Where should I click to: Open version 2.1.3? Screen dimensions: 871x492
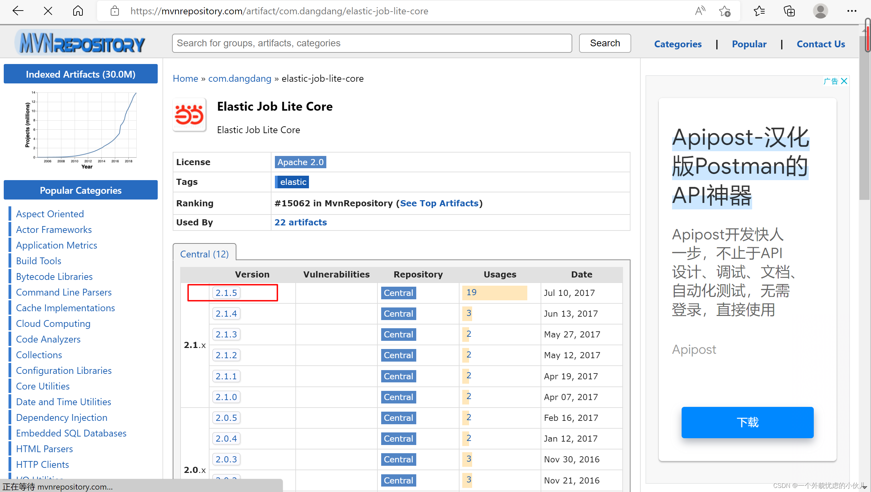[226, 334]
